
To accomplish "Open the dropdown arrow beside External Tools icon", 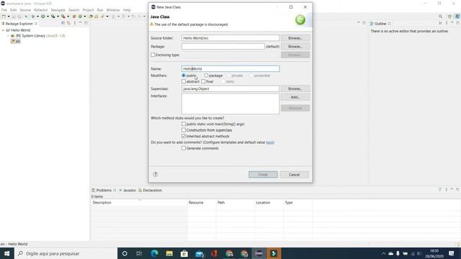I will tap(68, 17).
